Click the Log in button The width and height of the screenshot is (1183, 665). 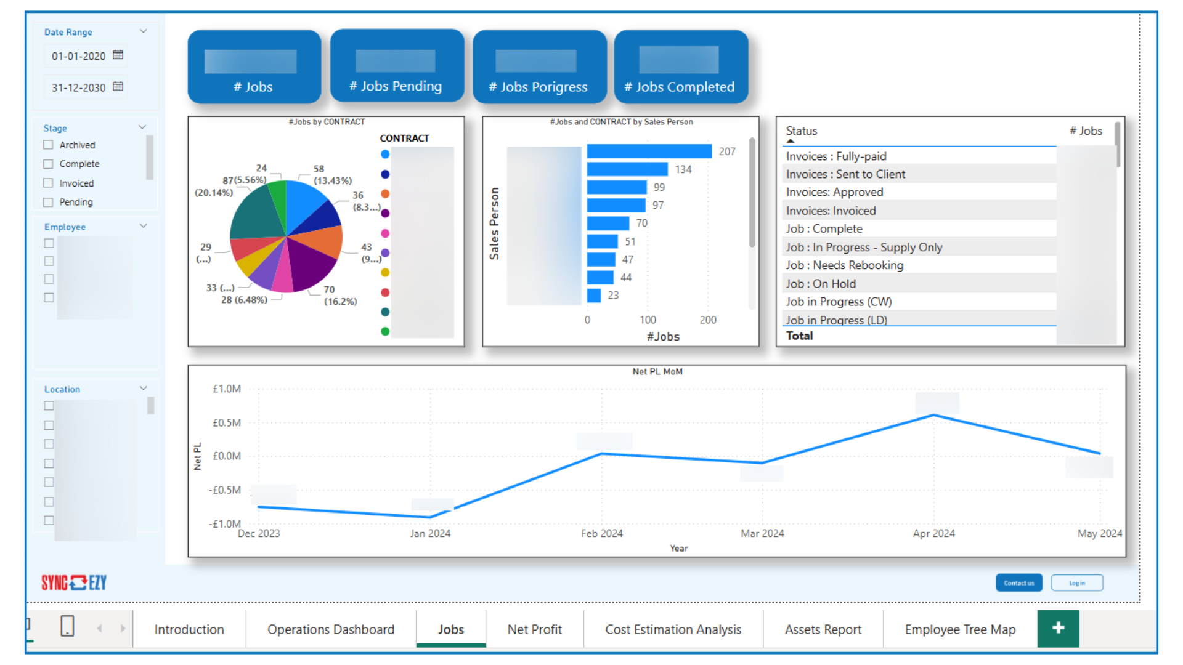[x=1076, y=583]
